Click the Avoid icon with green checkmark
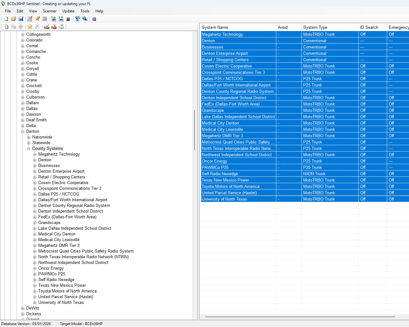 47,27
